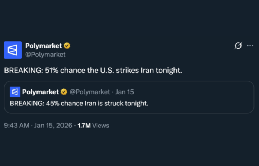Click the 9:43 AM timestamp

[x=16, y=126]
